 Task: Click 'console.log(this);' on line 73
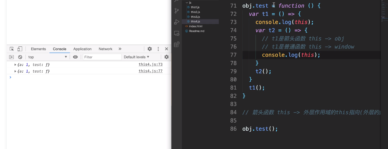pos(285,22)
